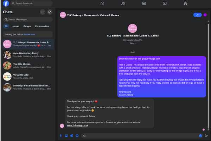Select the Unread chats filter
The height and width of the screenshot is (141, 211).
[15, 26]
